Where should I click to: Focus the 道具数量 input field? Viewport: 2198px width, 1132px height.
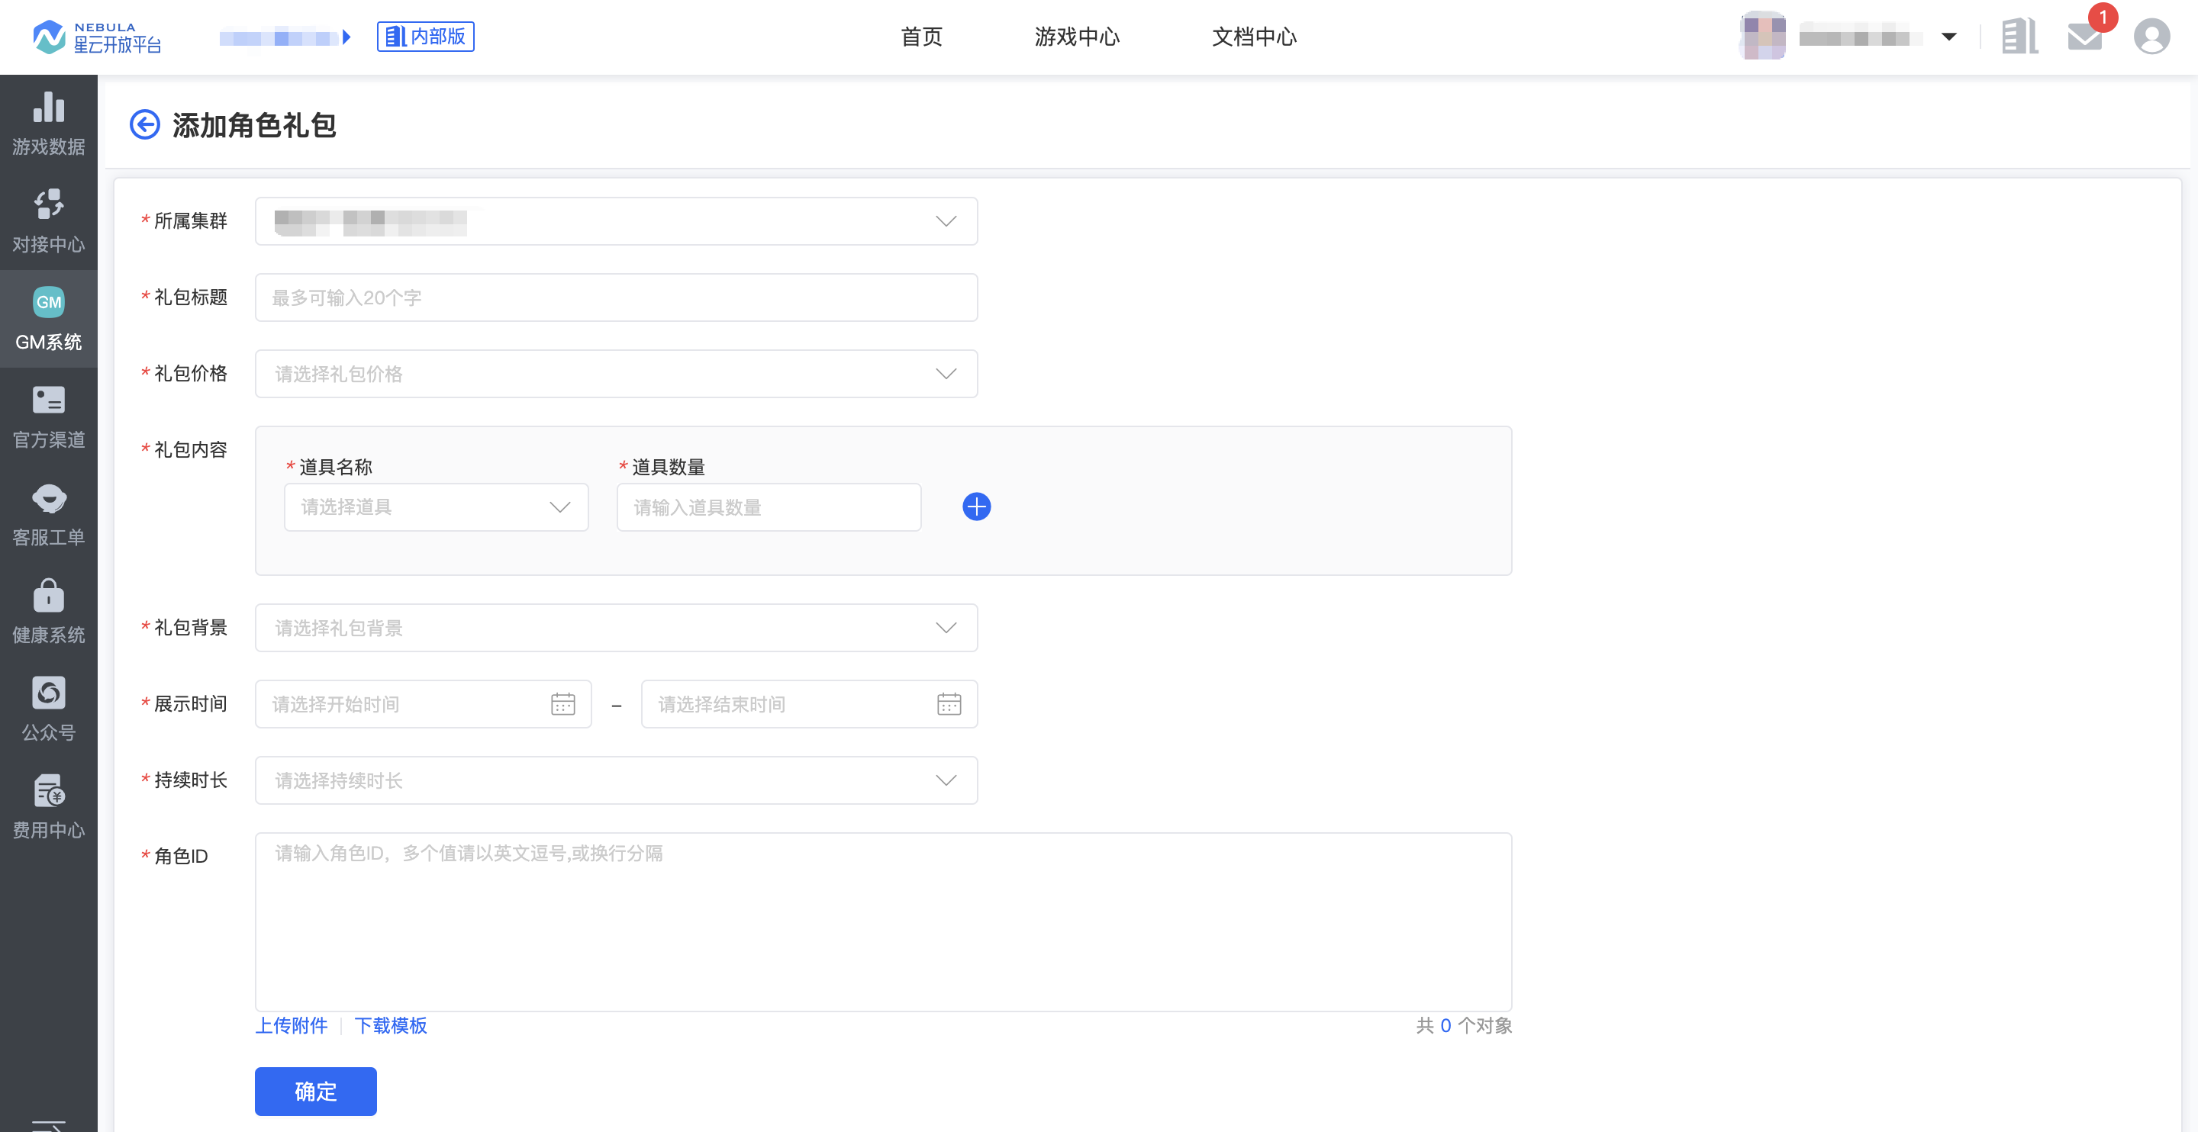tap(769, 507)
